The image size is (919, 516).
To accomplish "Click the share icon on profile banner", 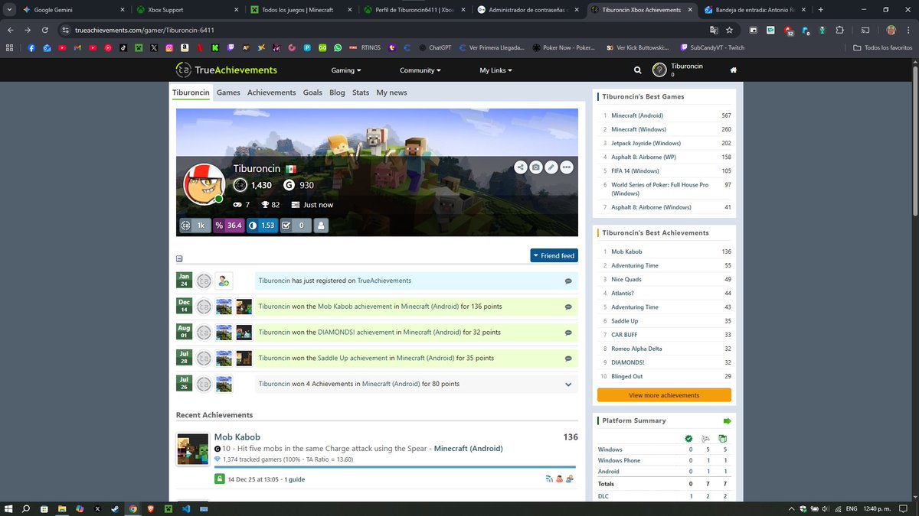I will (521, 167).
